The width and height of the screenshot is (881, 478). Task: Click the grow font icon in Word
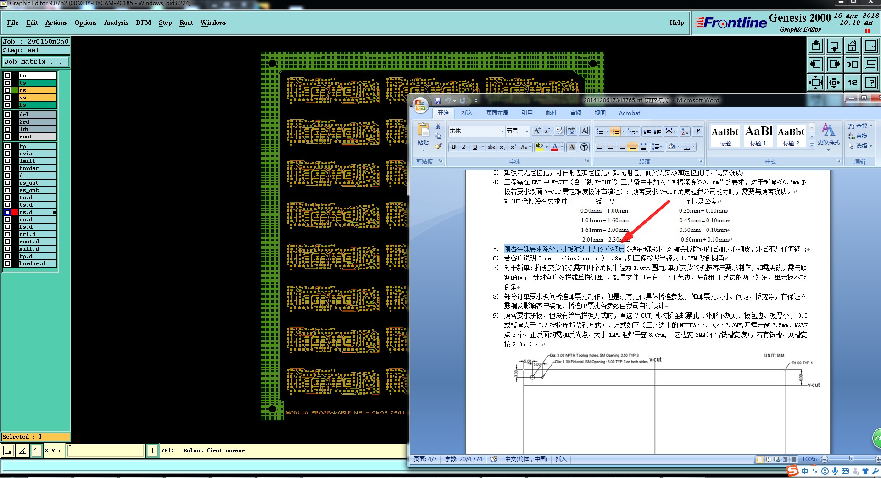click(537, 131)
